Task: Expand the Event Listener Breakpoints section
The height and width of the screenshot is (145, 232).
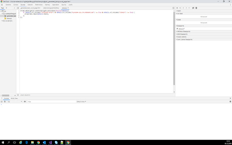Action: [186, 39]
